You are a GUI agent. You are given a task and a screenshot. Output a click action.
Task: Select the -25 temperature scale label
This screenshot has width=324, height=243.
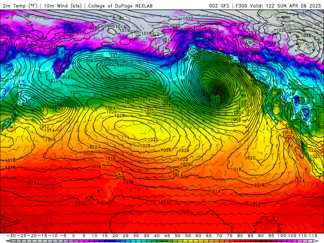[x=22, y=236]
